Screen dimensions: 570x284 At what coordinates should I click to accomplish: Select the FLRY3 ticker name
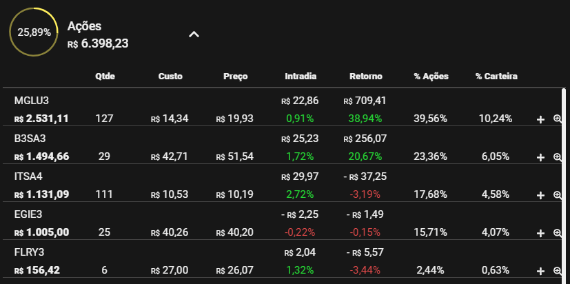click(x=30, y=252)
